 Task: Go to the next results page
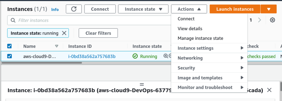(x=259, y=20)
